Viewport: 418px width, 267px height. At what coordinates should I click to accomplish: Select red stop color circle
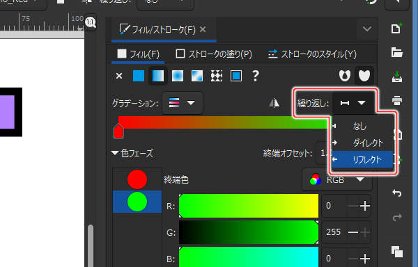137,179
